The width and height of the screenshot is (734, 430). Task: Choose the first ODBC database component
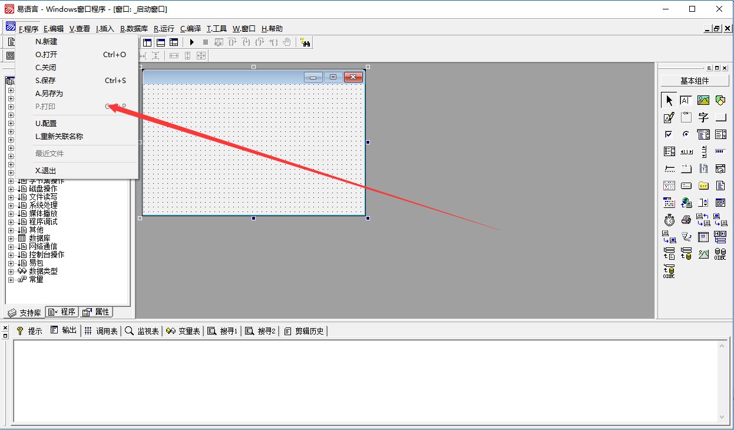(720, 254)
